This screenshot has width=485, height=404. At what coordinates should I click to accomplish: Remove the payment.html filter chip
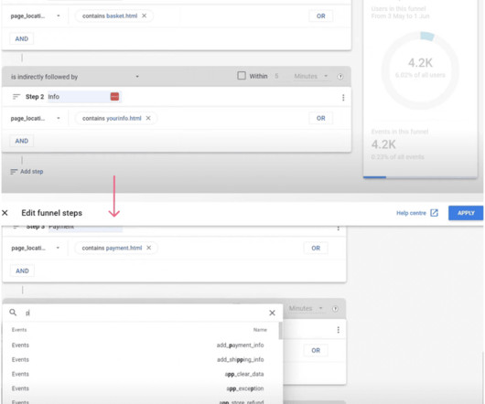pyautogui.click(x=149, y=248)
